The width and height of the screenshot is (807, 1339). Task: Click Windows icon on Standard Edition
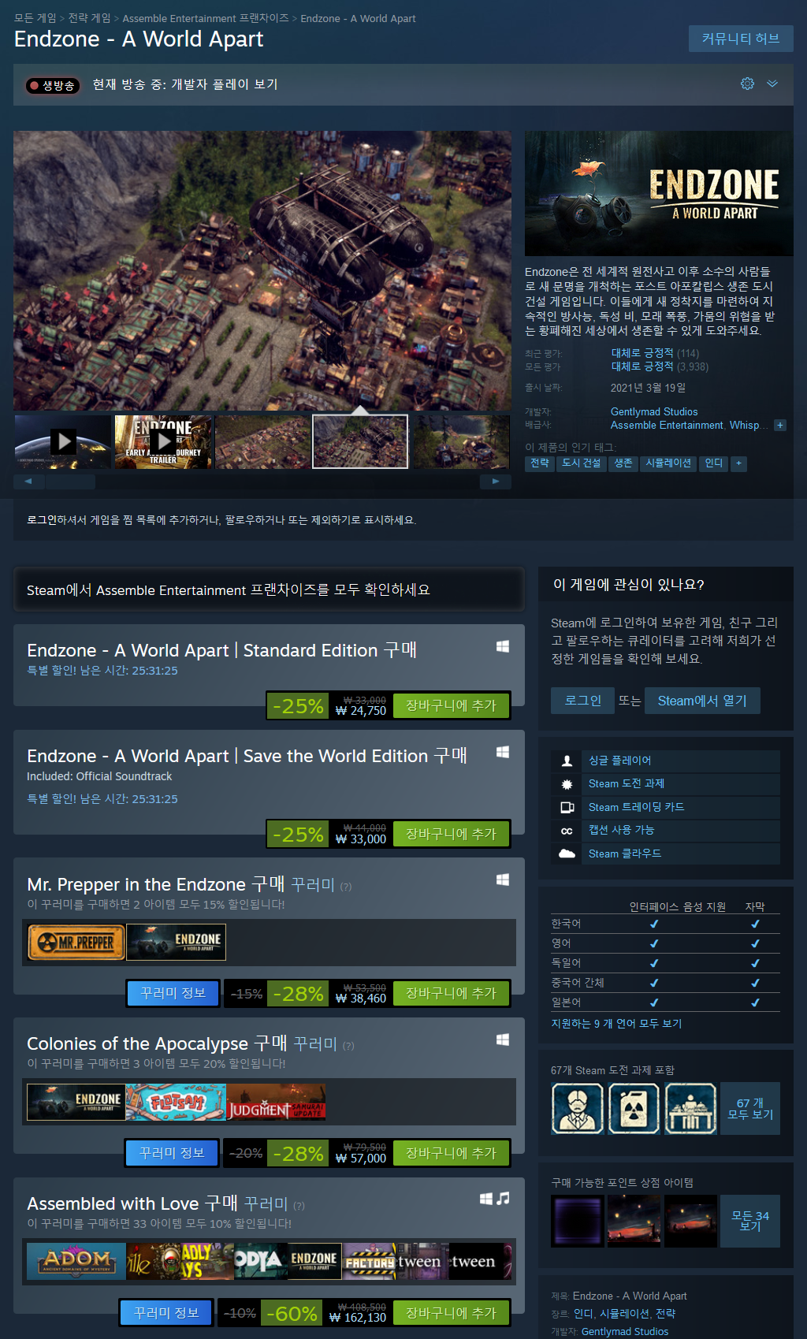click(x=502, y=646)
